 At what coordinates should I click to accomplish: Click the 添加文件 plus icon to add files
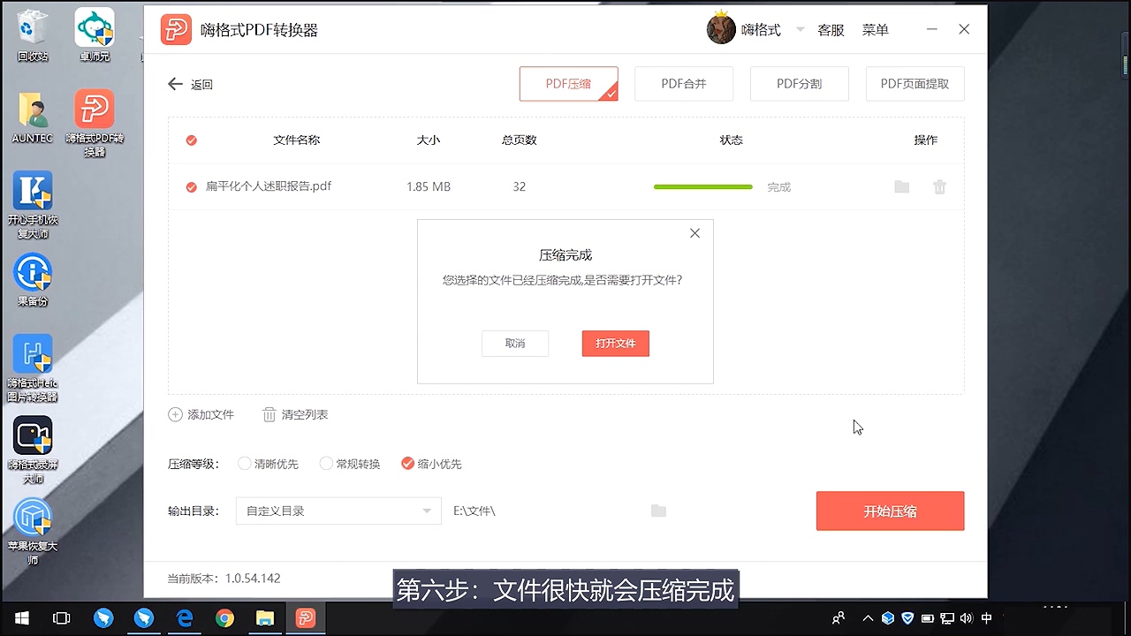pos(175,414)
